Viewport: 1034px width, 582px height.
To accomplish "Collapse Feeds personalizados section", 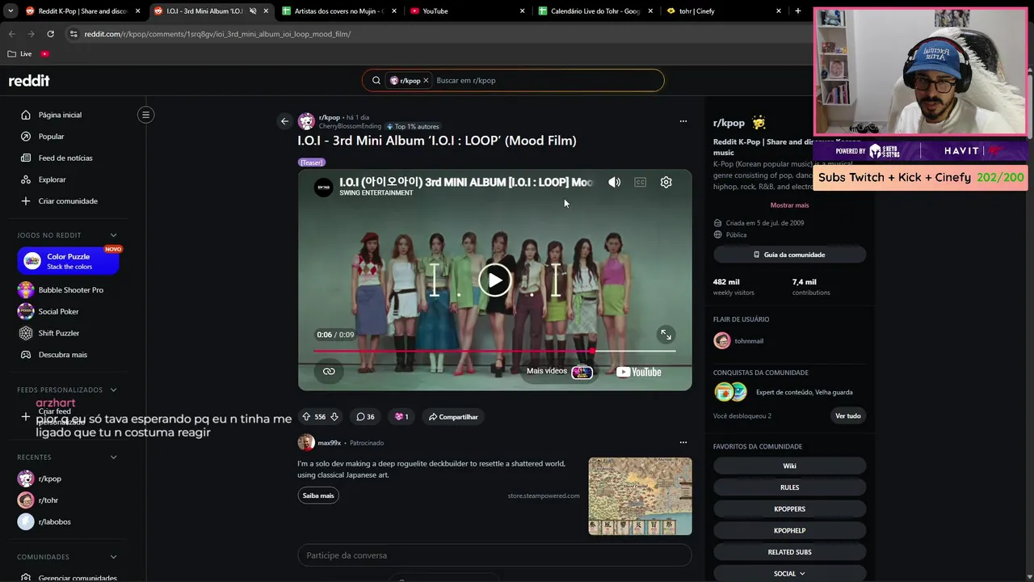I will 113,390.
